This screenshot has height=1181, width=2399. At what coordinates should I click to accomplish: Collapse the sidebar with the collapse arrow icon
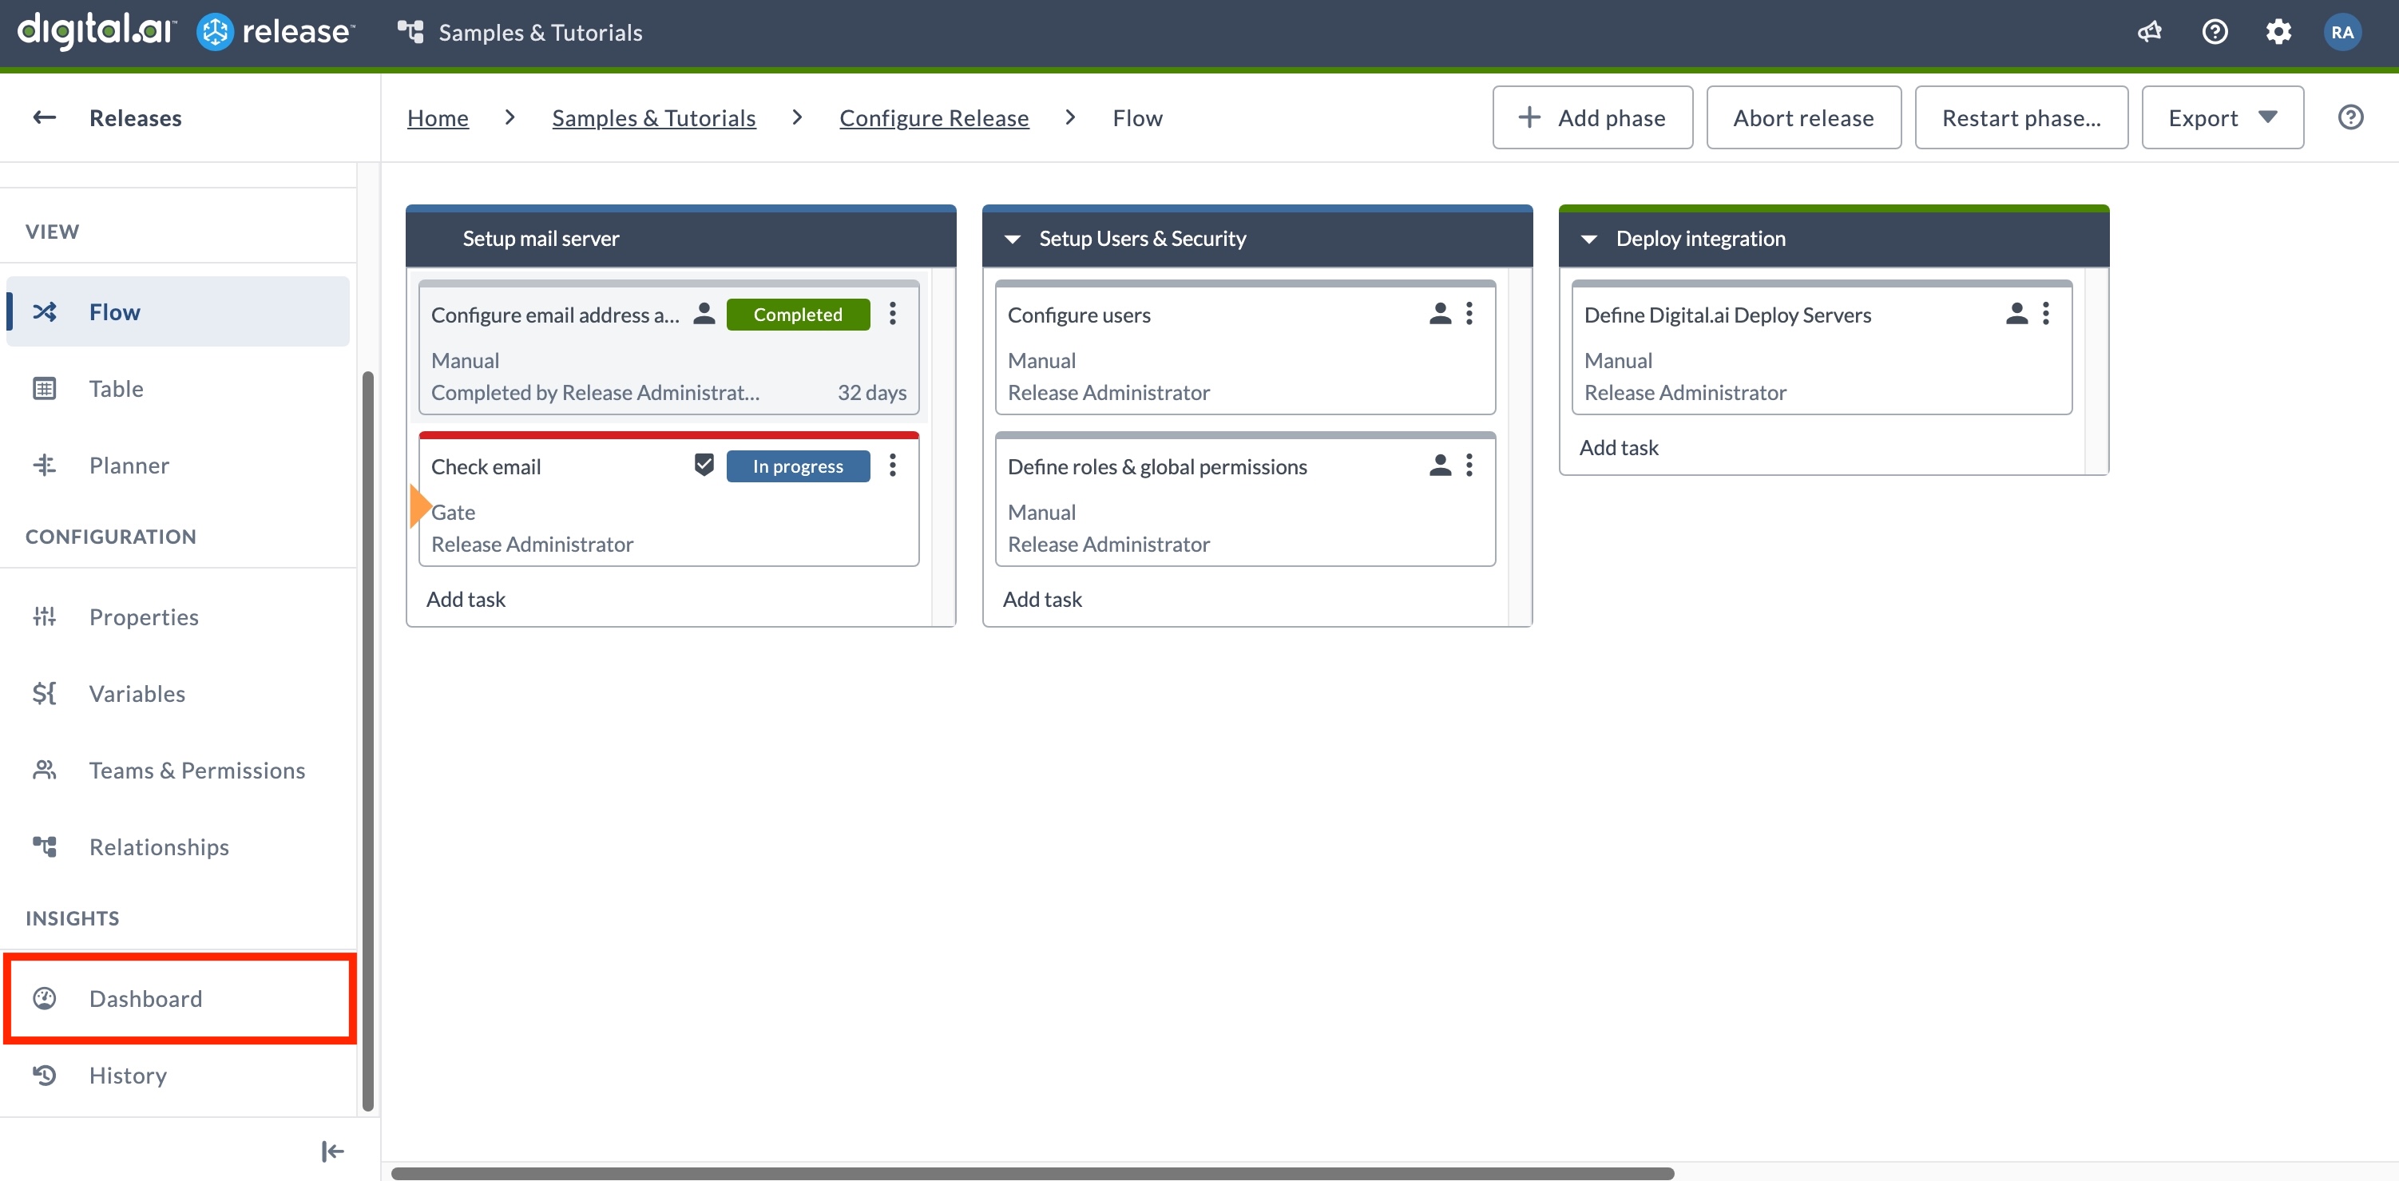(332, 1151)
